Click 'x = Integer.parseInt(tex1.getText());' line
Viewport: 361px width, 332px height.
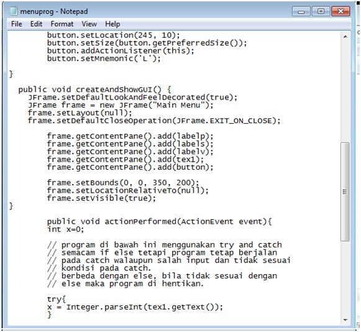(x=135, y=307)
